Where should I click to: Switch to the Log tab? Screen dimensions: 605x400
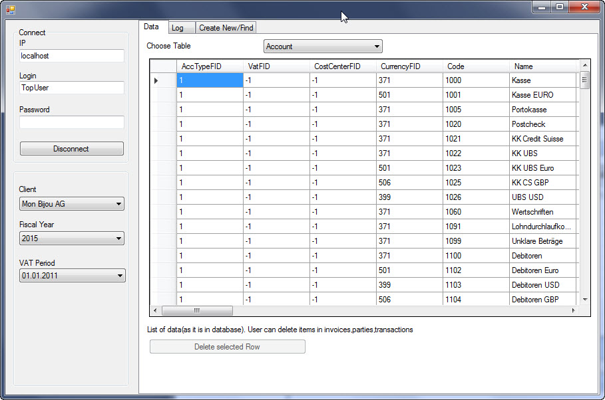click(x=178, y=28)
